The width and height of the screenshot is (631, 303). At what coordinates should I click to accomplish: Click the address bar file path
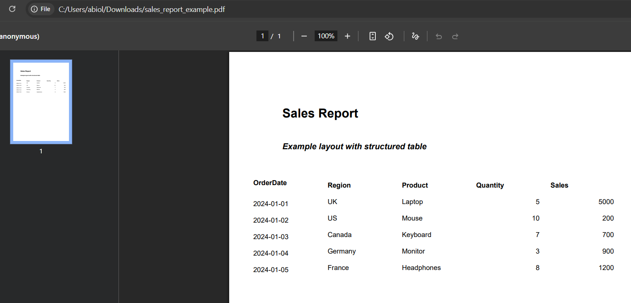pyautogui.click(x=142, y=9)
